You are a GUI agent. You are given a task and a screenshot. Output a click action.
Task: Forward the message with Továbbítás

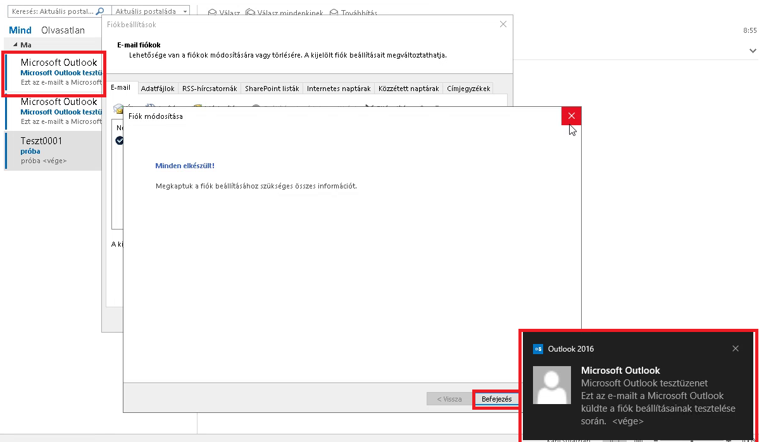click(353, 13)
